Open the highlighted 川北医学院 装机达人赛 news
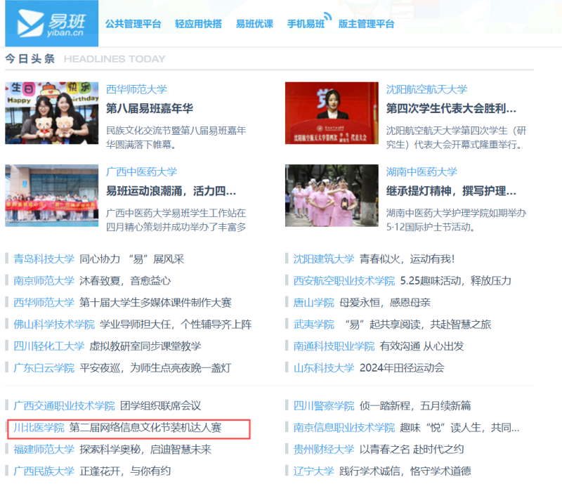The image size is (562, 484). click(x=126, y=427)
